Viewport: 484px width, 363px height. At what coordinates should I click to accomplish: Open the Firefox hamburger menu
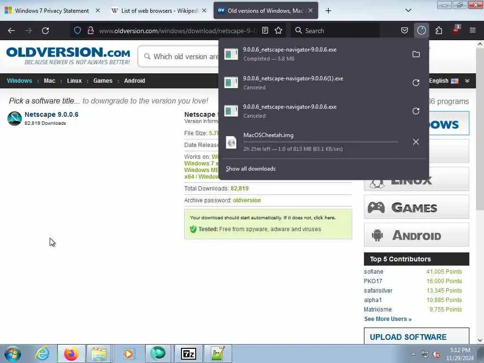473,31
